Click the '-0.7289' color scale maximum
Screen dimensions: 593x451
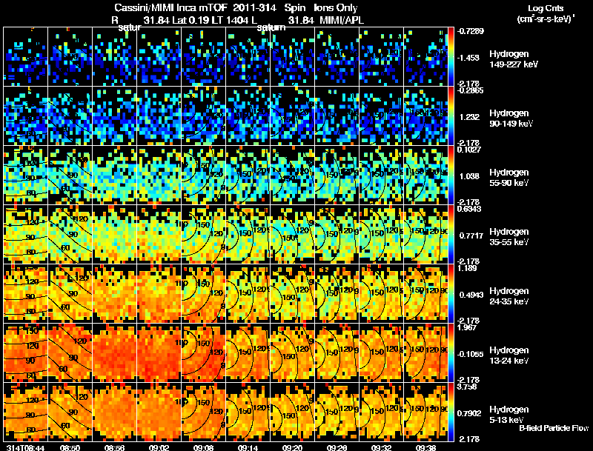(470, 31)
